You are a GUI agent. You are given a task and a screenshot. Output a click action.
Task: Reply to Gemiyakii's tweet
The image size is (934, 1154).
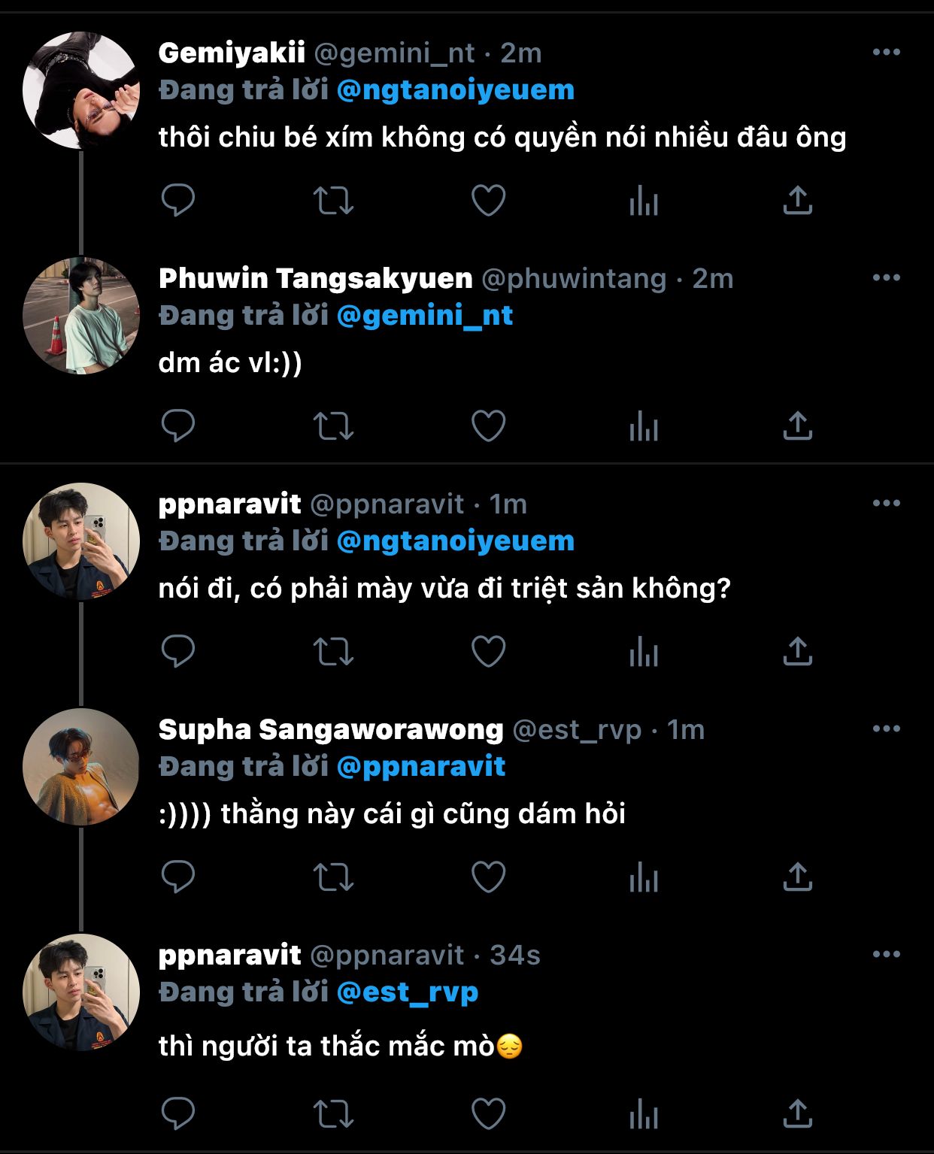[x=178, y=200]
